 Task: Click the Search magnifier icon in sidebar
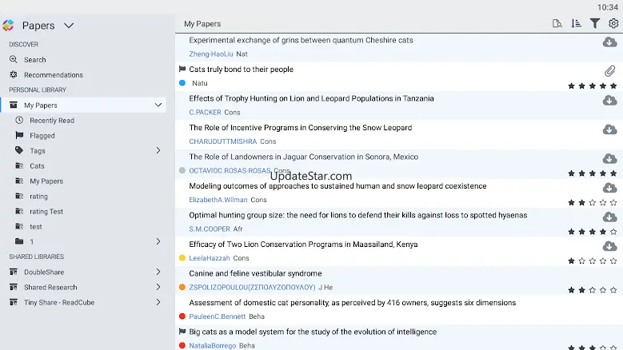(14, 59)
